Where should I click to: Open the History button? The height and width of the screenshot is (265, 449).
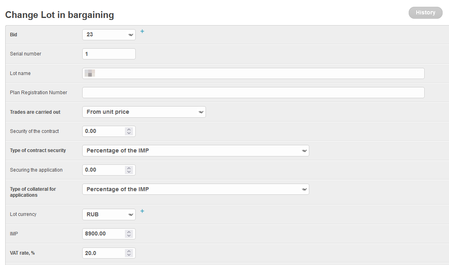coord(425,13)
